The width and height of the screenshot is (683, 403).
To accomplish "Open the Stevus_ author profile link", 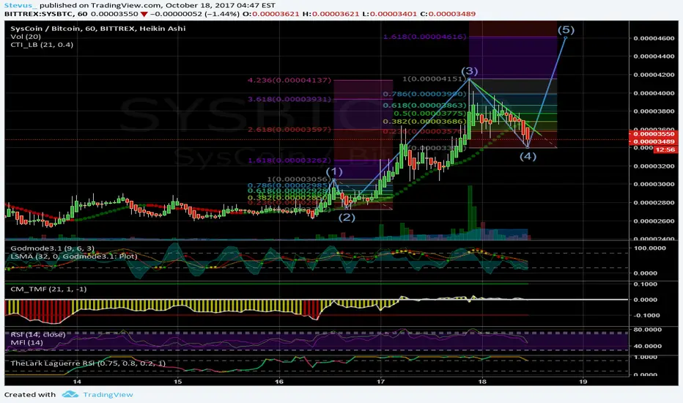I will pyautogui.click(x=21, y=5).
